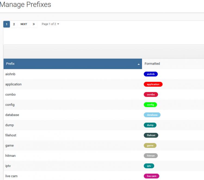Select the filehost prefix name

click(x=11, y=135)
